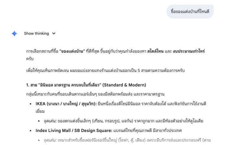Click the (Standard & Modern) heading text
Viewport: 227px width, 145px height.
124,85
